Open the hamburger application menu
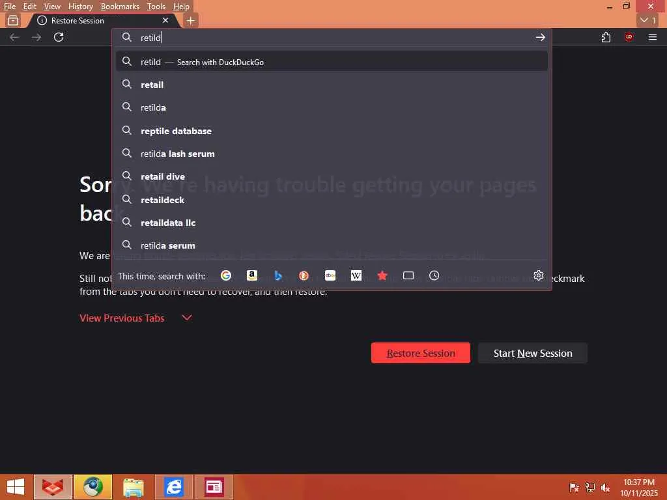Screen dimensions: 667x500 coord(653,37)
